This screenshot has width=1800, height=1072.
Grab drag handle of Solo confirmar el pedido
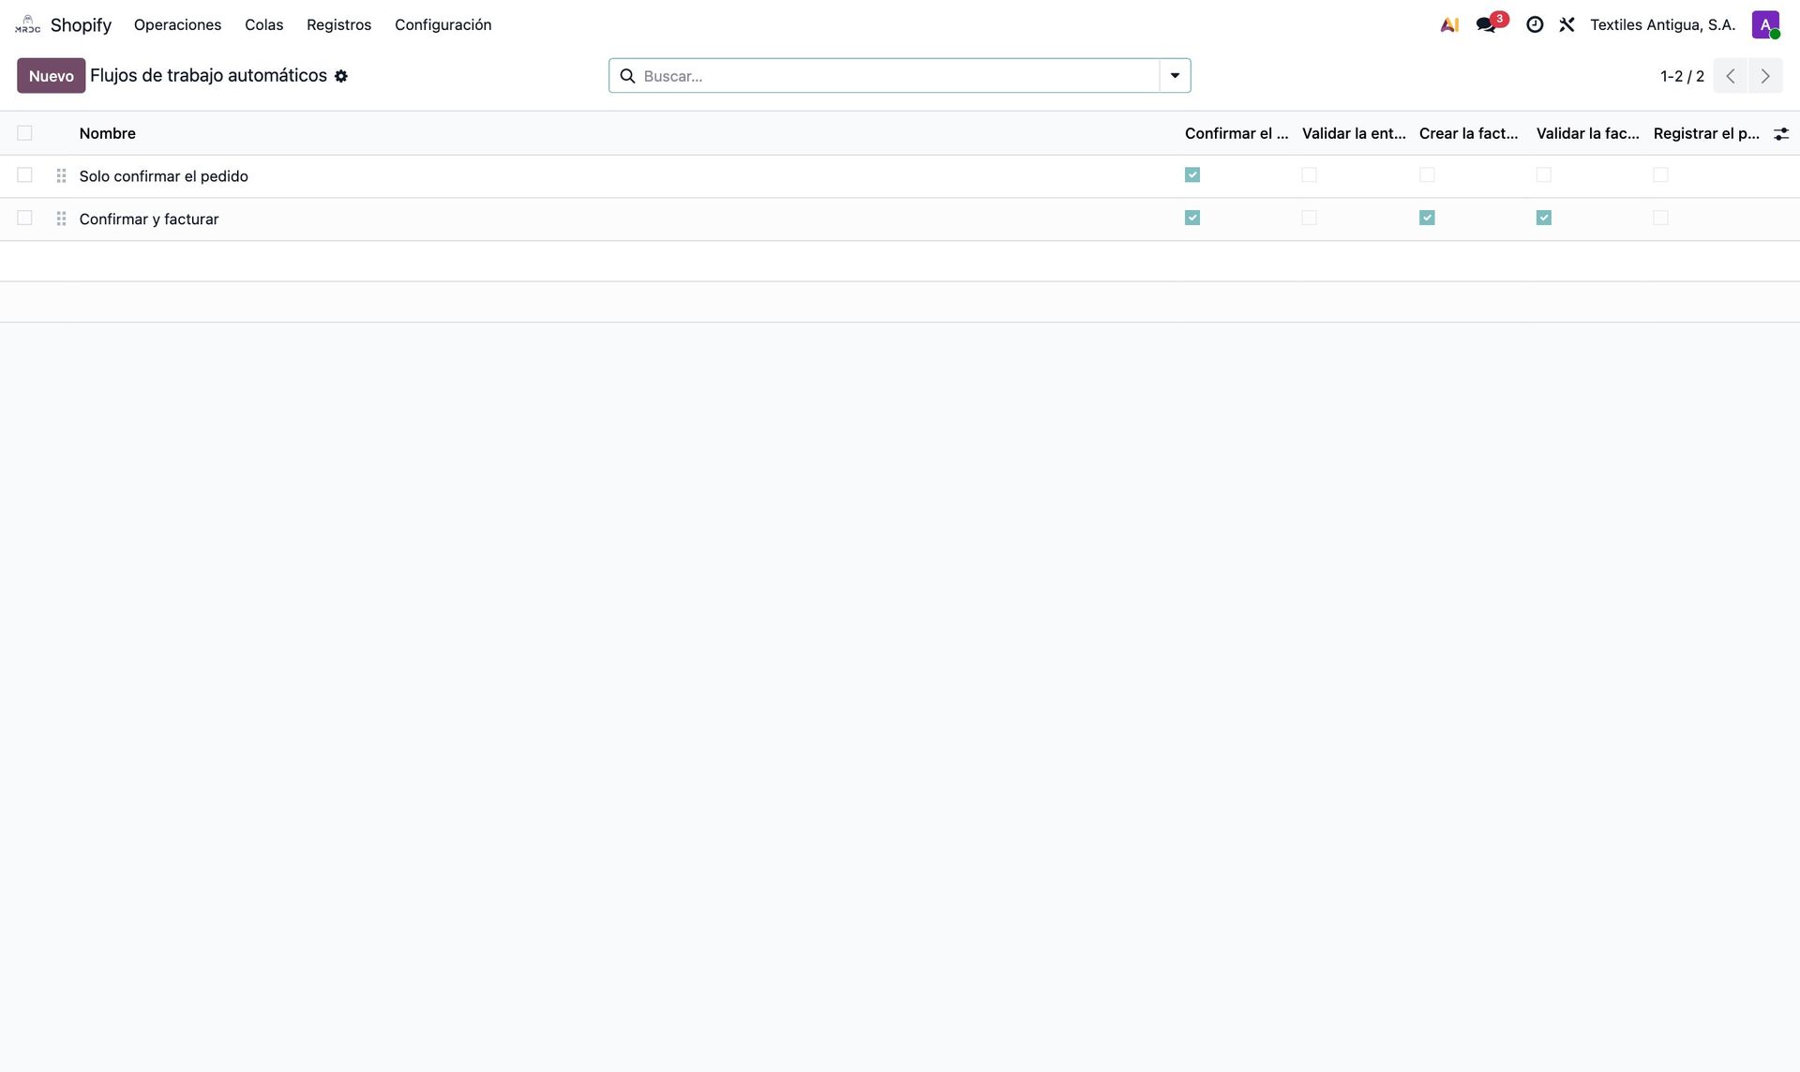61,176
